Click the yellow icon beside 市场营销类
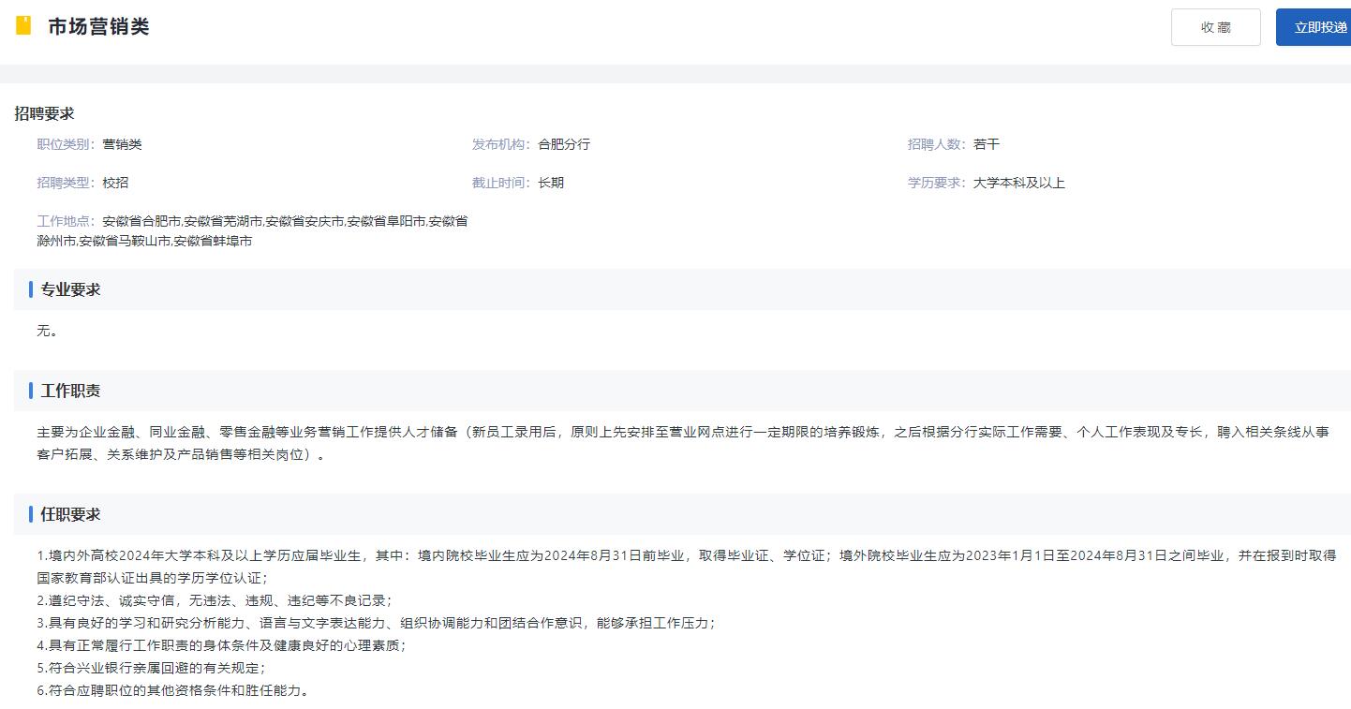Image resolution: width=1351 pixels, height=709 pixels. point(23,26)
